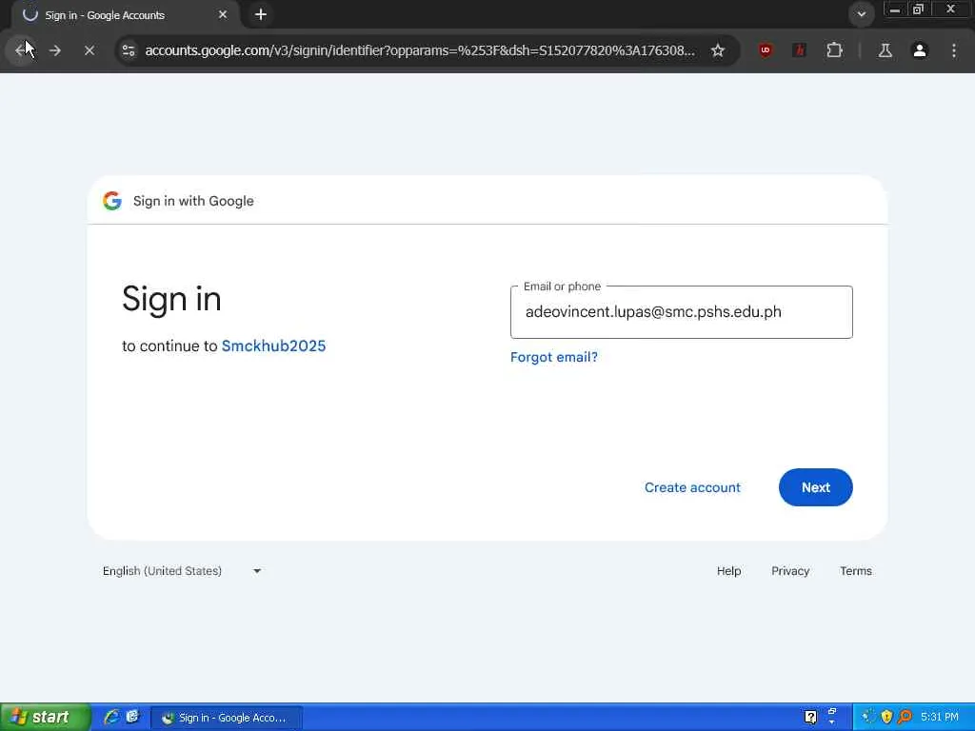
Task: Restore down the Chrome window
Action: [x=919, y=10]
